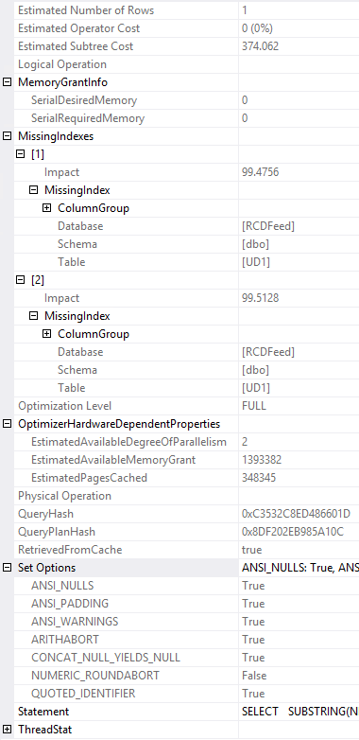Collapse missing index entry [2]
This screenshot has height=740, width=359.
20,280
